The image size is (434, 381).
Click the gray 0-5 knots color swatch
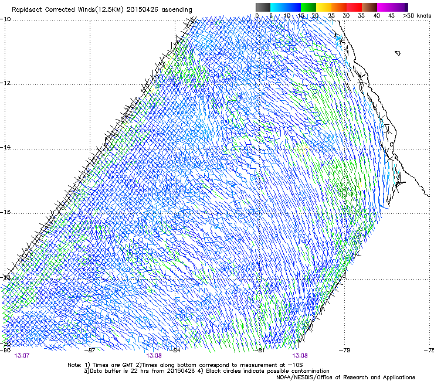[x=263, y=7]
